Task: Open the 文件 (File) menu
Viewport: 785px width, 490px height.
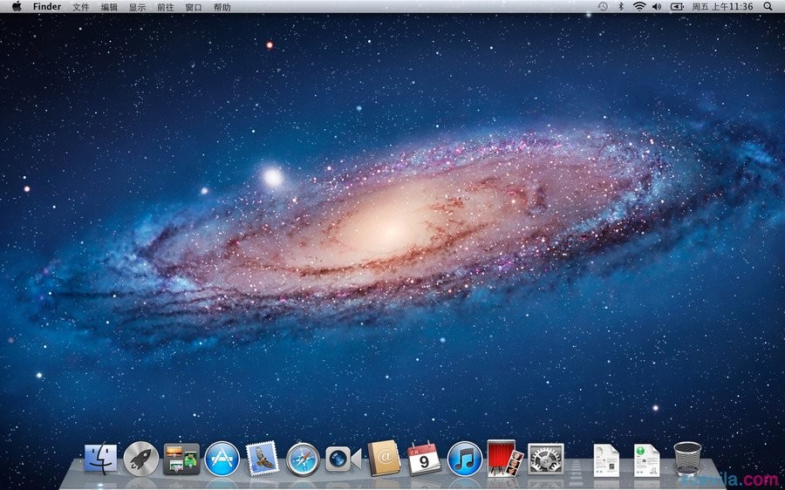Action: pos(81,7)
